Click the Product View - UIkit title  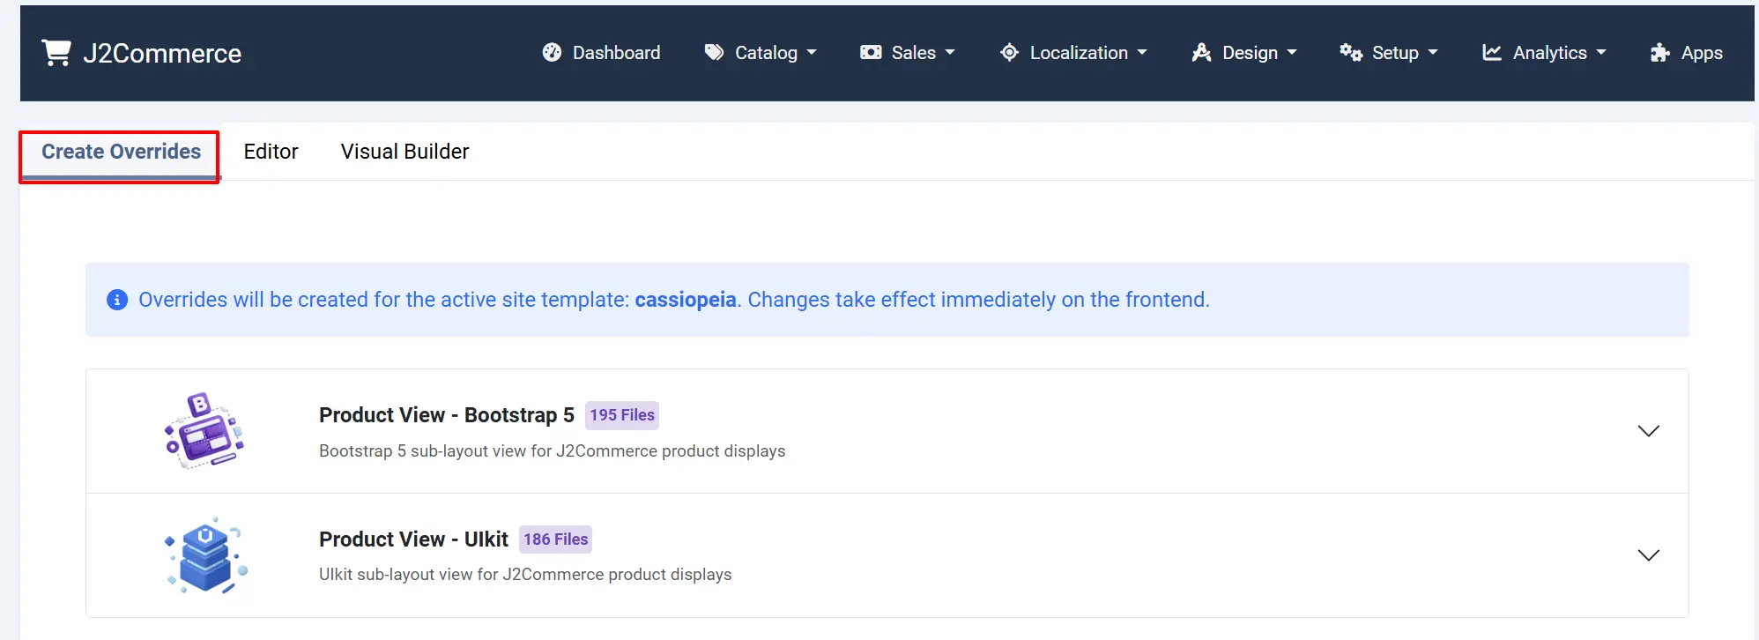pos(413,540)
